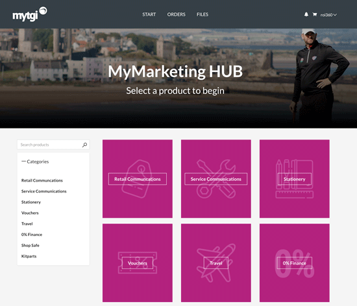Open the Stationery tile
This screenshot has width=357, height=306.
pyautogui.click(x=295, y=179)
